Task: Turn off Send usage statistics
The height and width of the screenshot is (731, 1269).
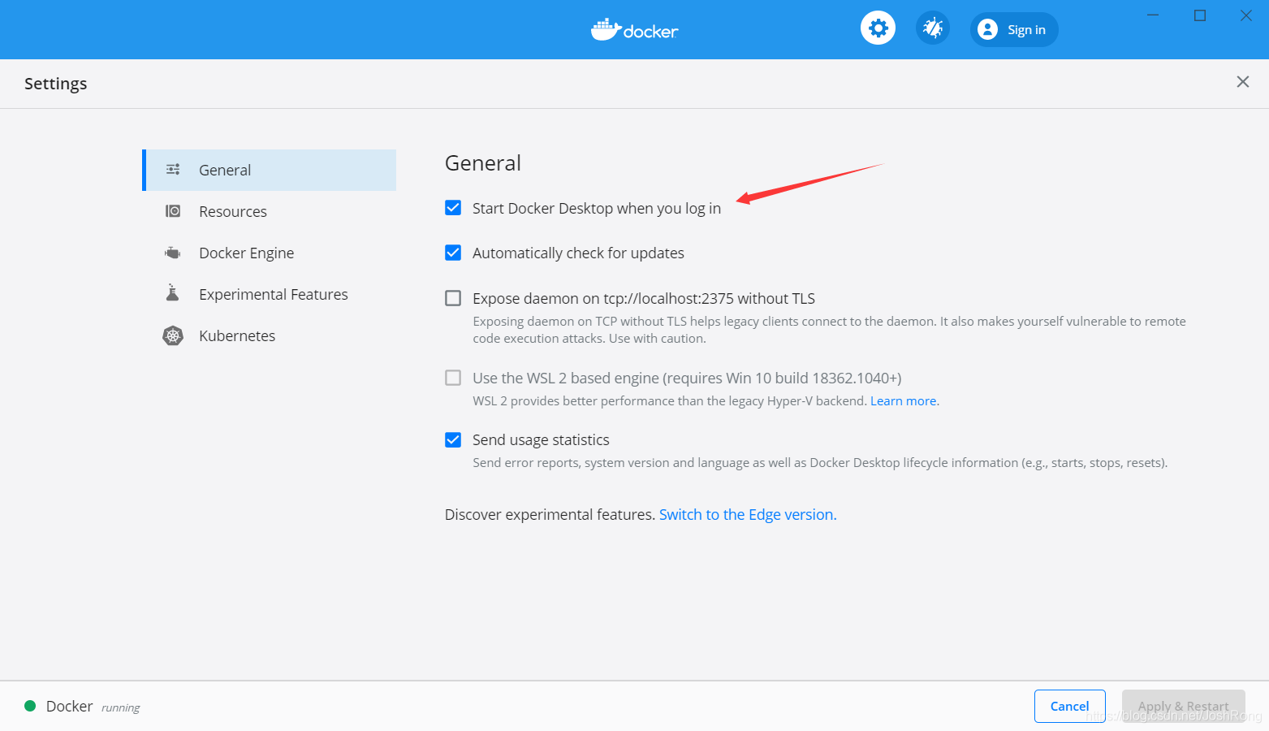Action: coord(453,439)
